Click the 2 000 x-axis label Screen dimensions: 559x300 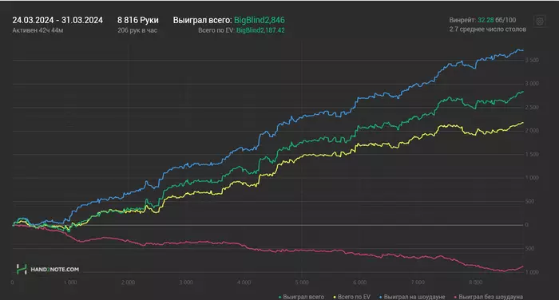(128, 282)
